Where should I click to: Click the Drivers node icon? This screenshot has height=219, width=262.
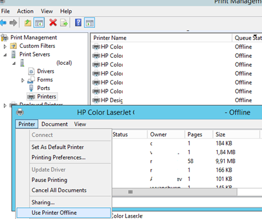31,71
